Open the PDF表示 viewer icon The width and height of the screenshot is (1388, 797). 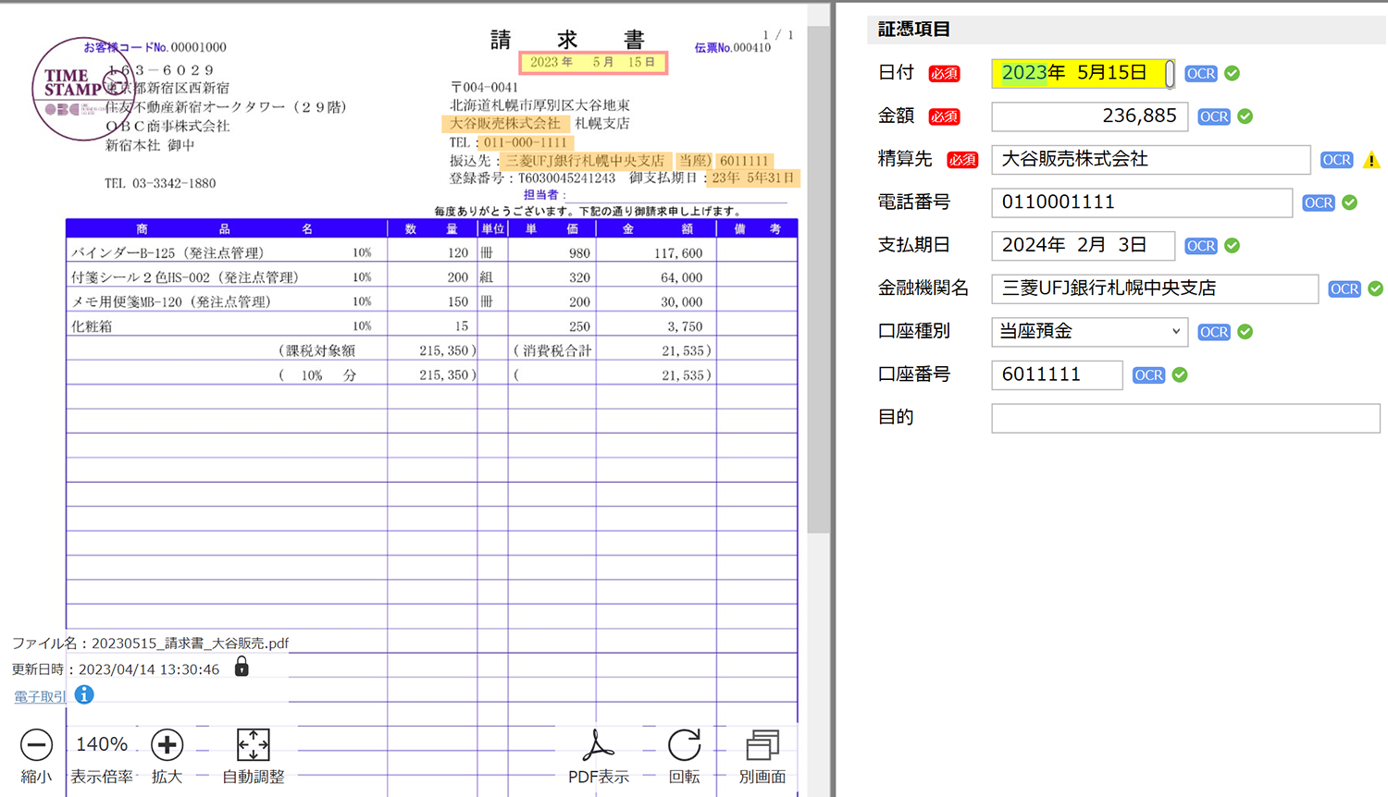click(598, 745)
